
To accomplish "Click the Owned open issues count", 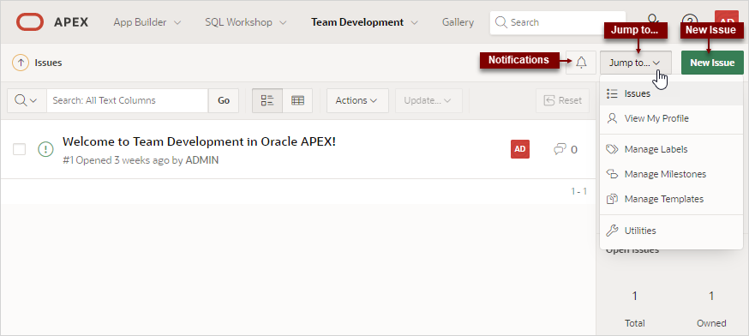I will 710,297.
